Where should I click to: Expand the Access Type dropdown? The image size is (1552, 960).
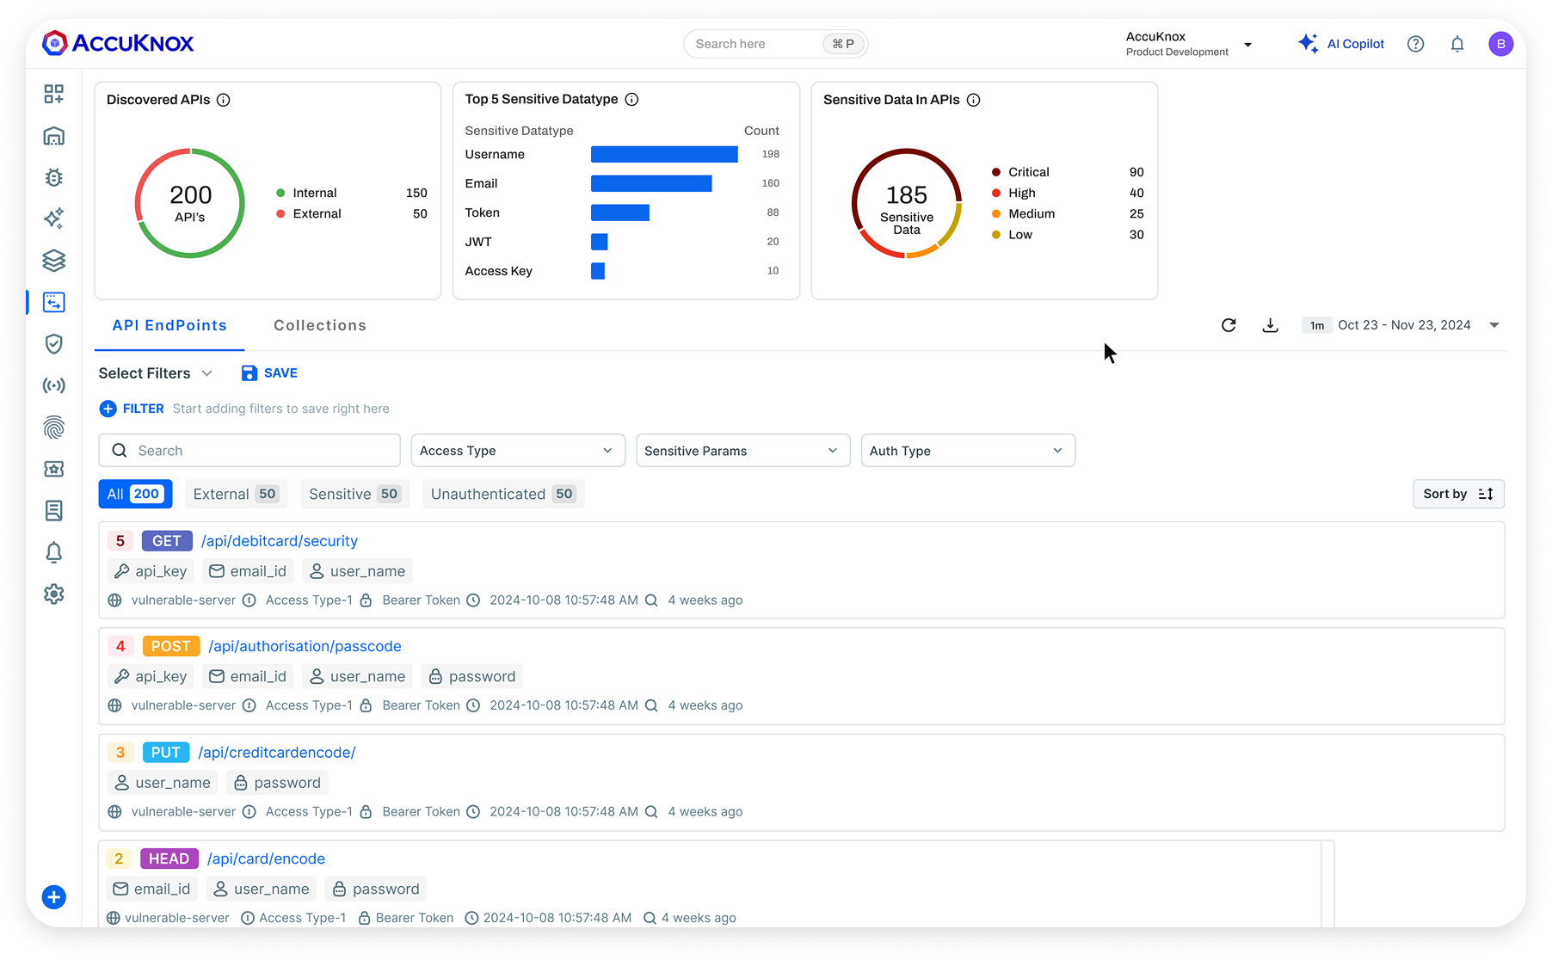[517, 451]
